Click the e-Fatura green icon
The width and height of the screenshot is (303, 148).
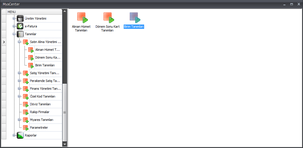[20, 26]
